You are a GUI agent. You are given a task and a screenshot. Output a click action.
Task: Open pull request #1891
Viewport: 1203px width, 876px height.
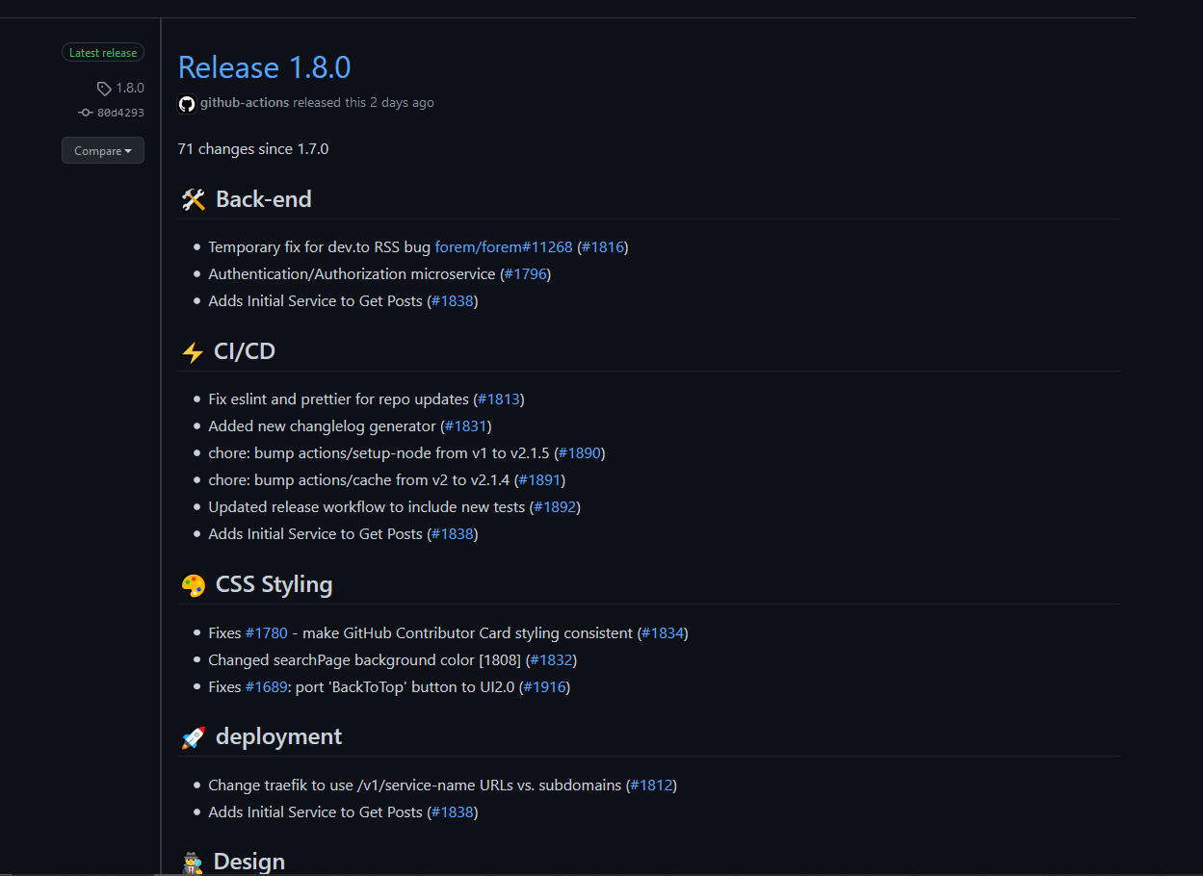click(540, 480)
